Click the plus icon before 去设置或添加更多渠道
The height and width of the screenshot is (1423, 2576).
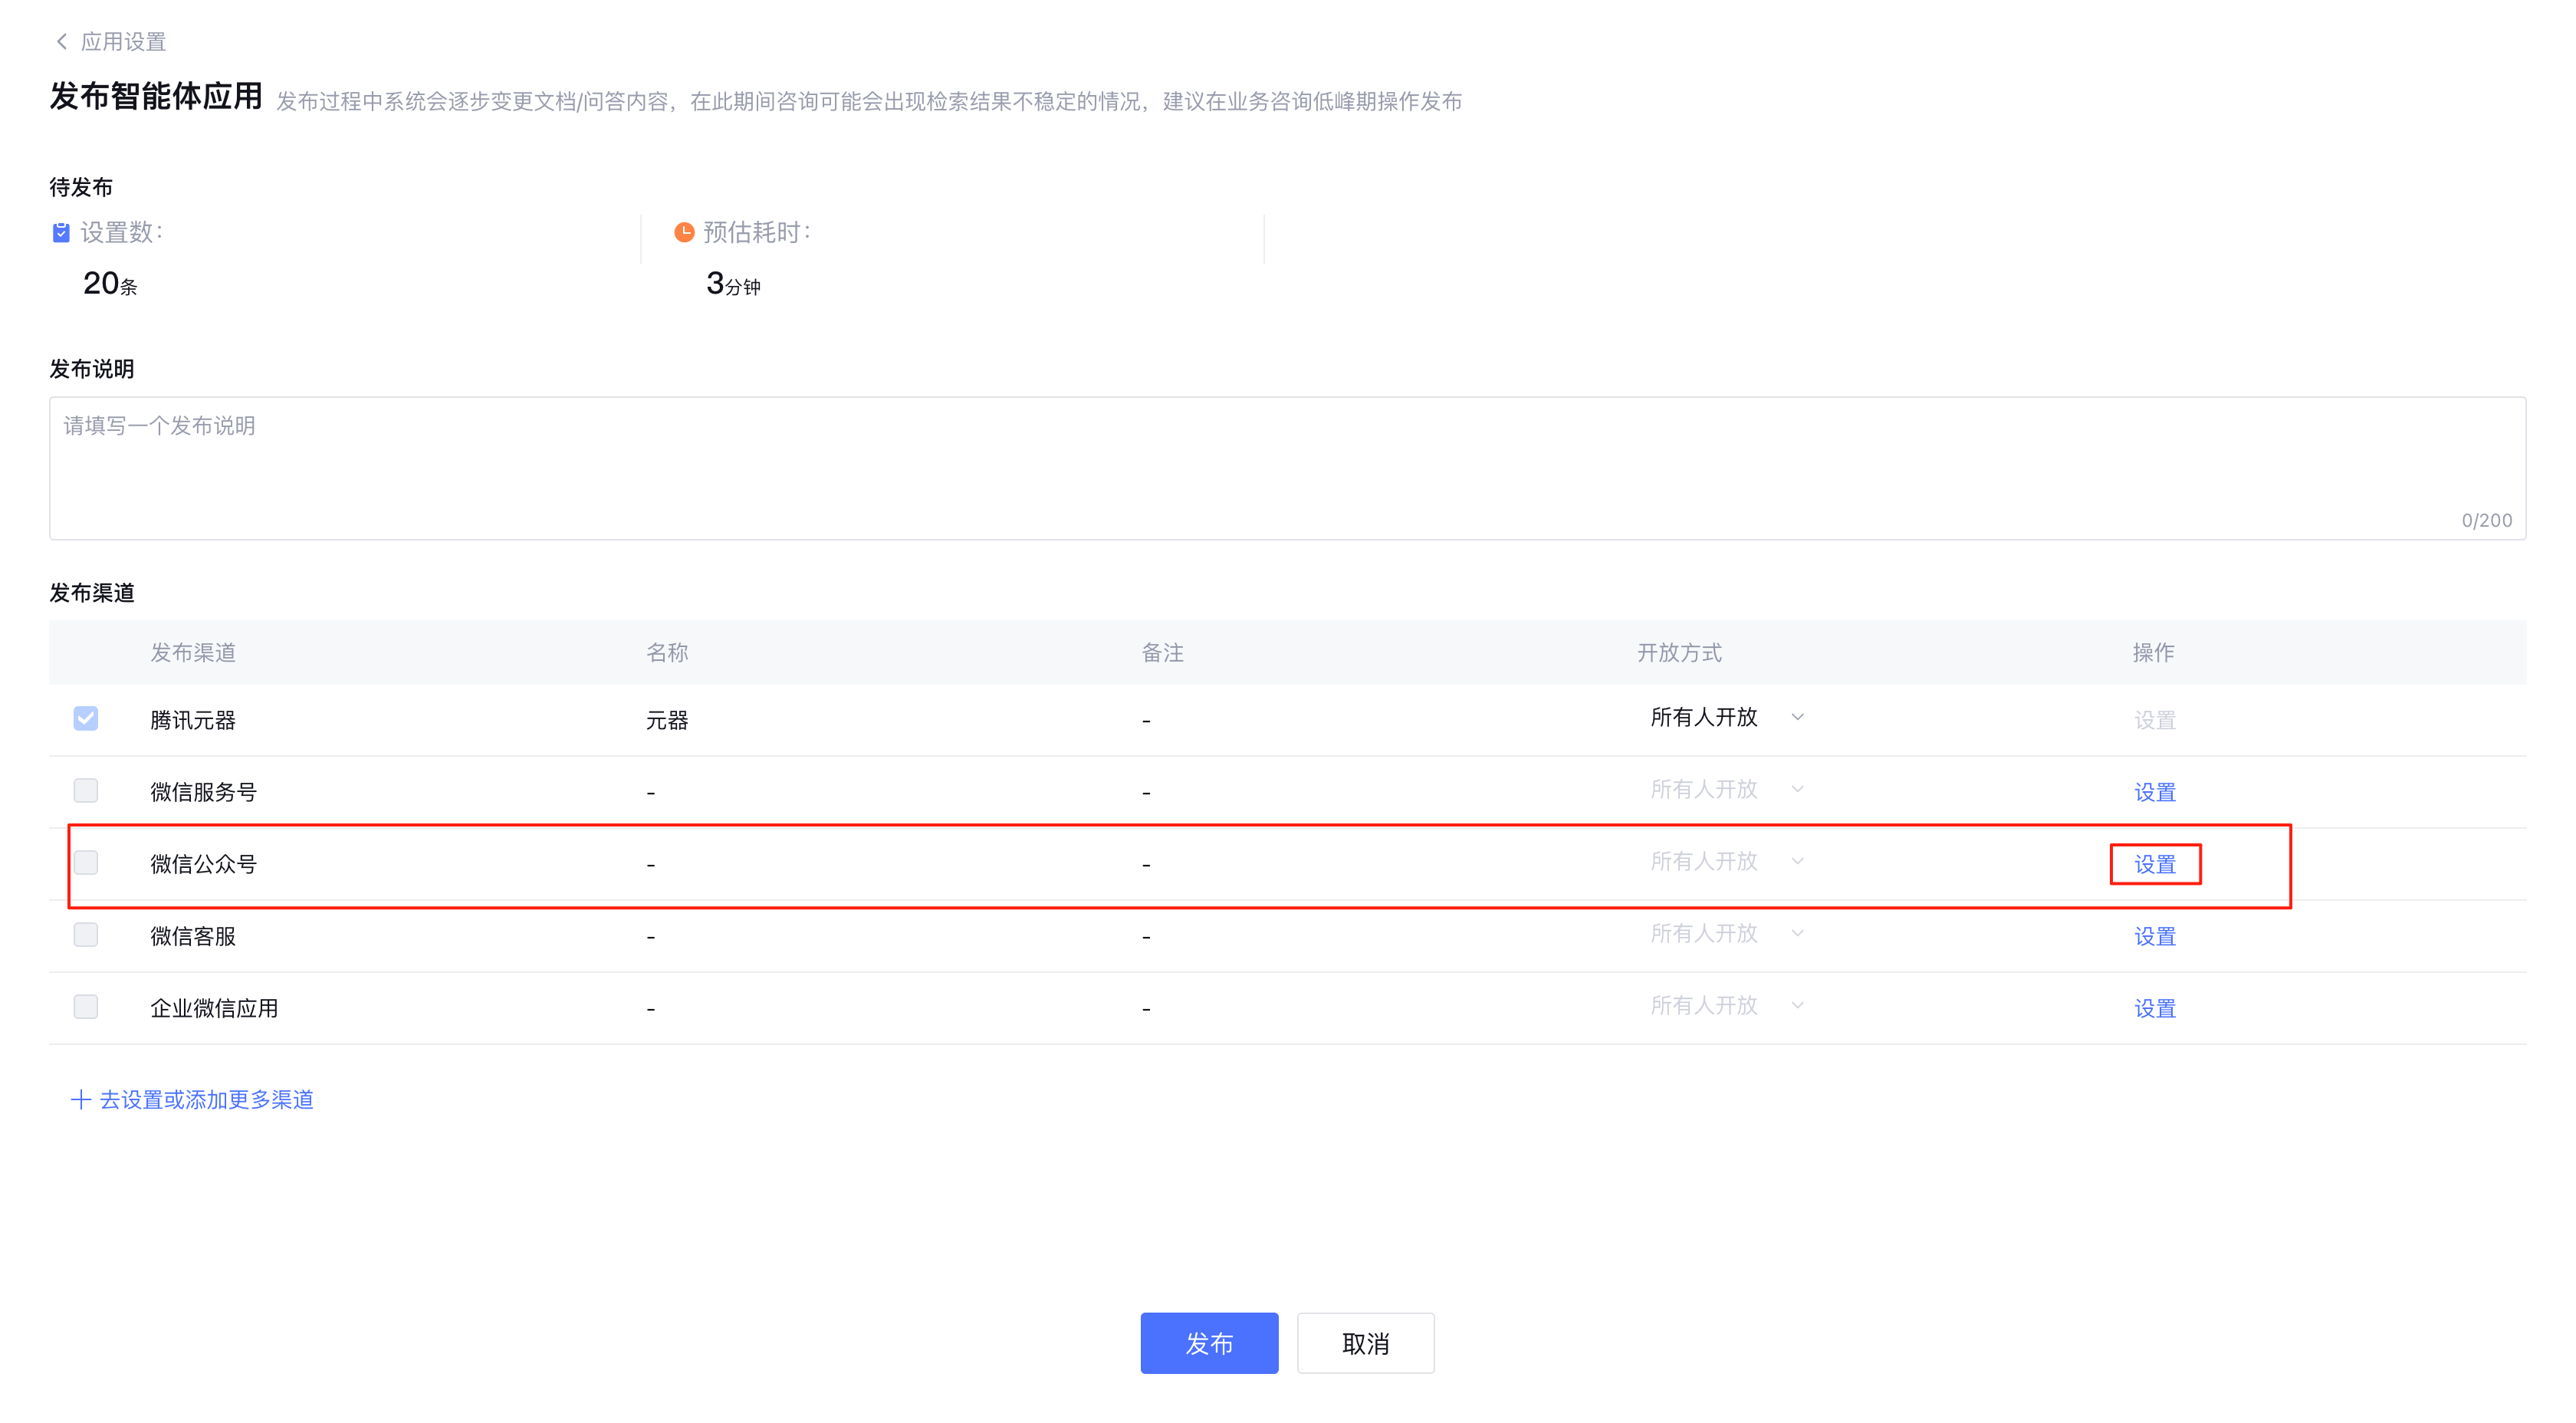(x=81, y=1099)
